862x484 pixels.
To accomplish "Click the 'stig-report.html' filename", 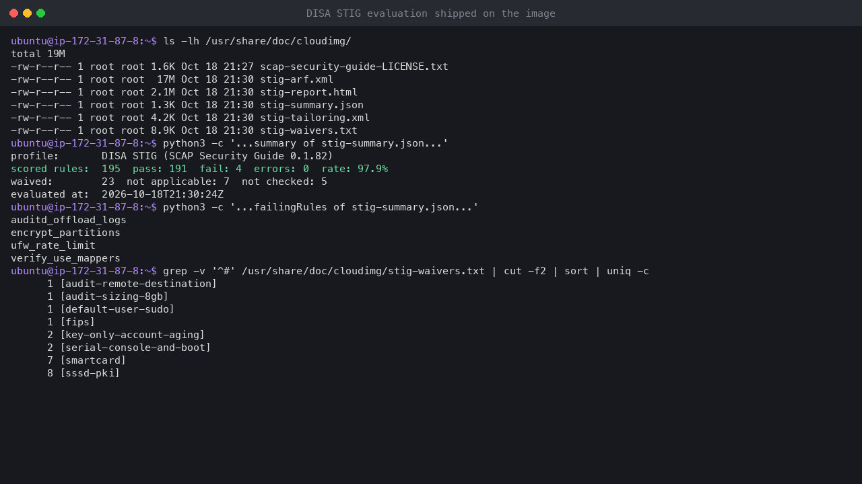I will [309, 92].
